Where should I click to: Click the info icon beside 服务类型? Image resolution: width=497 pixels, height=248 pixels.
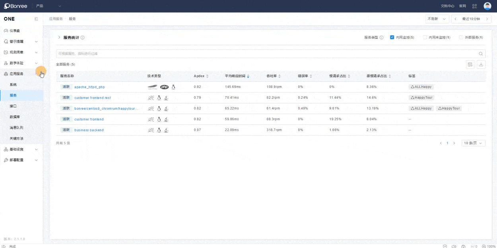(381, 38)
